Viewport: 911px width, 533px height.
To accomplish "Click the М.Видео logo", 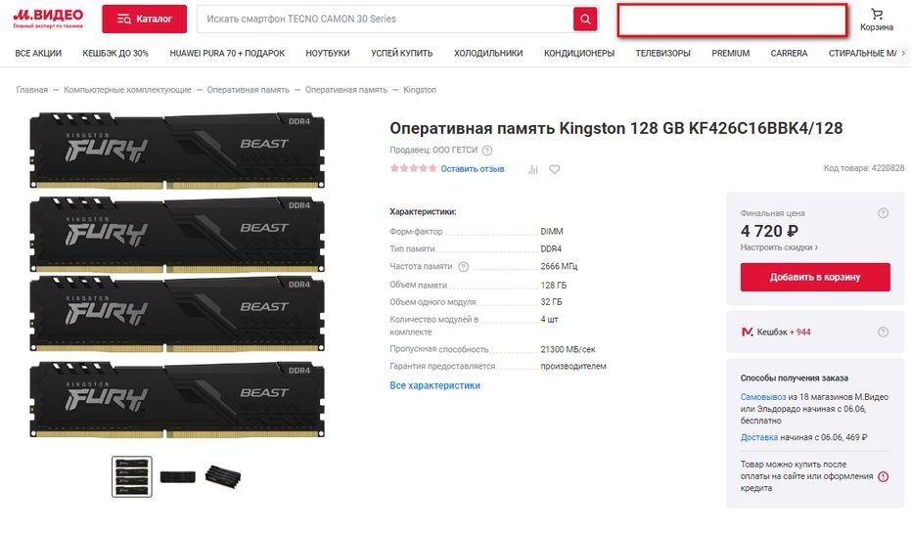I will 48,18.
